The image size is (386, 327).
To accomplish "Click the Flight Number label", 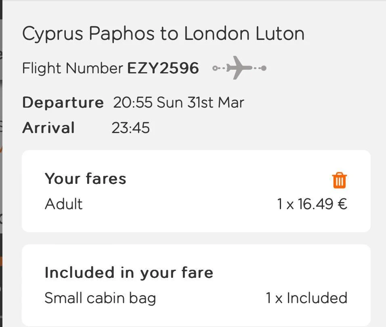I will tap(72, 68).
